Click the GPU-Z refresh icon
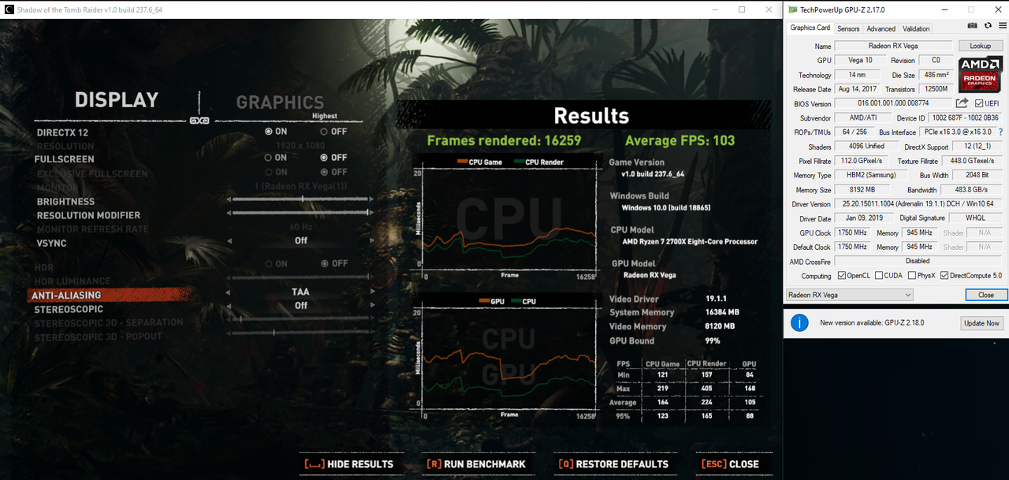 pos(987,26)
